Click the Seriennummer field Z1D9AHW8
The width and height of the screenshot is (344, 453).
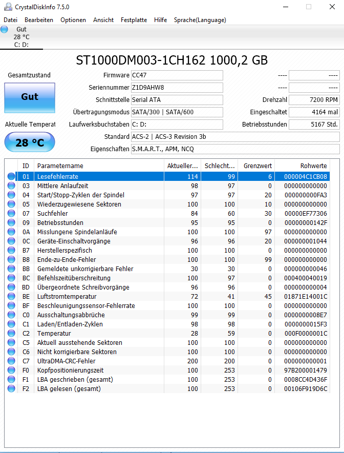click(x=177, y=88)
